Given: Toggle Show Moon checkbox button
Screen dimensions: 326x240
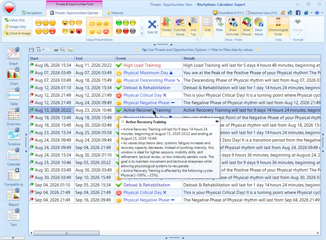Looking at the screenshot, I should [x=259, y=27].
